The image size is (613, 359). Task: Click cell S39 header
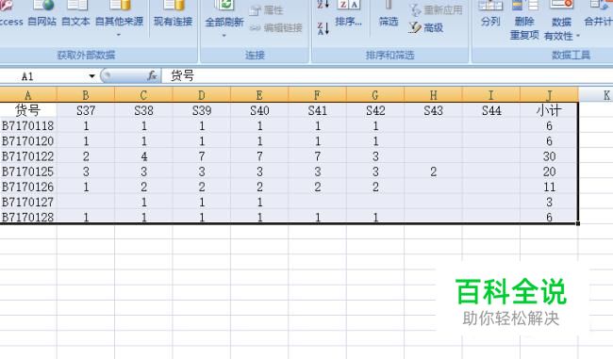[201, 110]
